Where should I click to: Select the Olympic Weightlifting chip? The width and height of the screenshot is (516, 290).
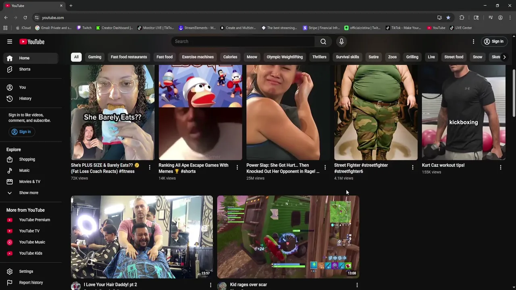[x=285, y=57]
